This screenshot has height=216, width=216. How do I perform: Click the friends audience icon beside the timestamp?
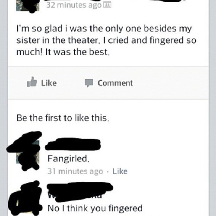tap(108, 5)
